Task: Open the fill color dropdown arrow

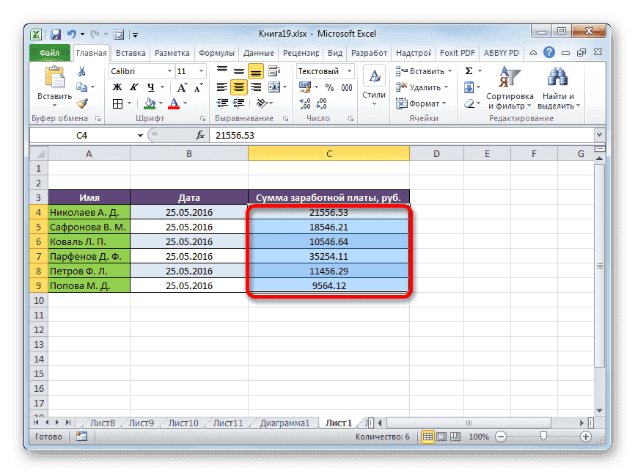Action: click(161, 103)
